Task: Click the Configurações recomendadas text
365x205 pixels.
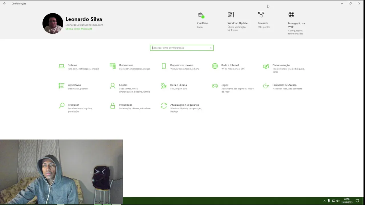Action: click(295, 32)
